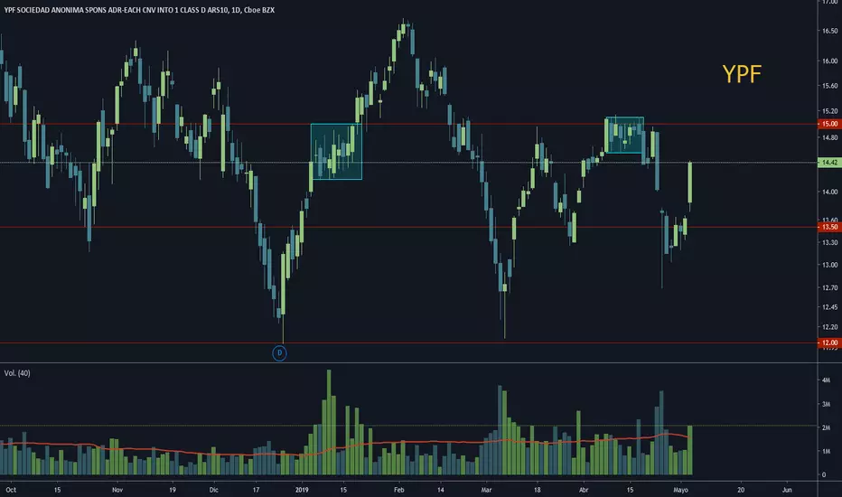The height and width of the screenshot is (497, 842).
Task: Click the Mar label on time axis
Action: (487, 490)
